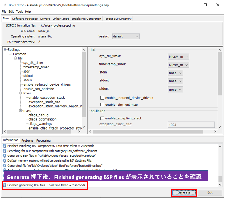Enable the enable_reduced_device_drivers checkbox
225x198 pixels.
pos(102,98)
